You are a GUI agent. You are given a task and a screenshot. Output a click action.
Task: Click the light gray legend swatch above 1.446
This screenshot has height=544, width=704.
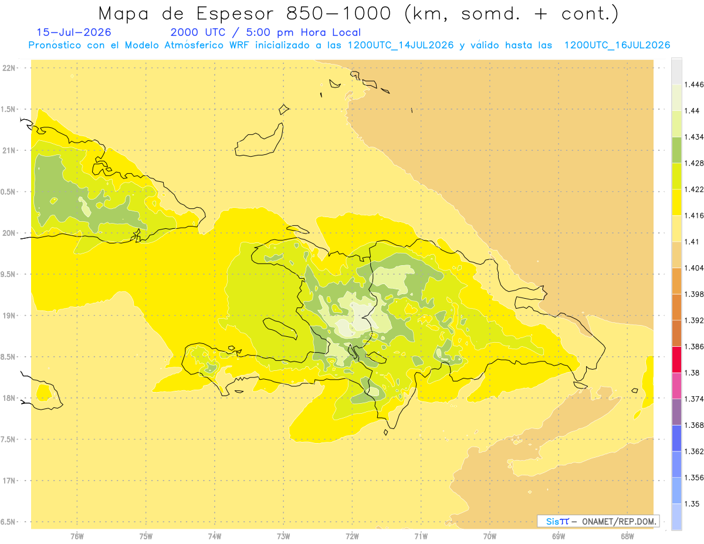pyautogui.click(x=676, y=72)
